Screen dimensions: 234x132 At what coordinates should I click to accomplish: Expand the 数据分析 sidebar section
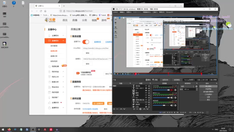pos(63,82)
